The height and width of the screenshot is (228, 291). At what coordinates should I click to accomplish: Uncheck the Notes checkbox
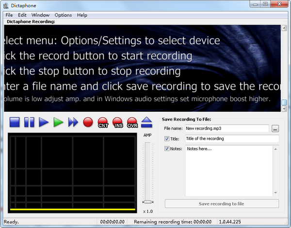tap(167, 149)
